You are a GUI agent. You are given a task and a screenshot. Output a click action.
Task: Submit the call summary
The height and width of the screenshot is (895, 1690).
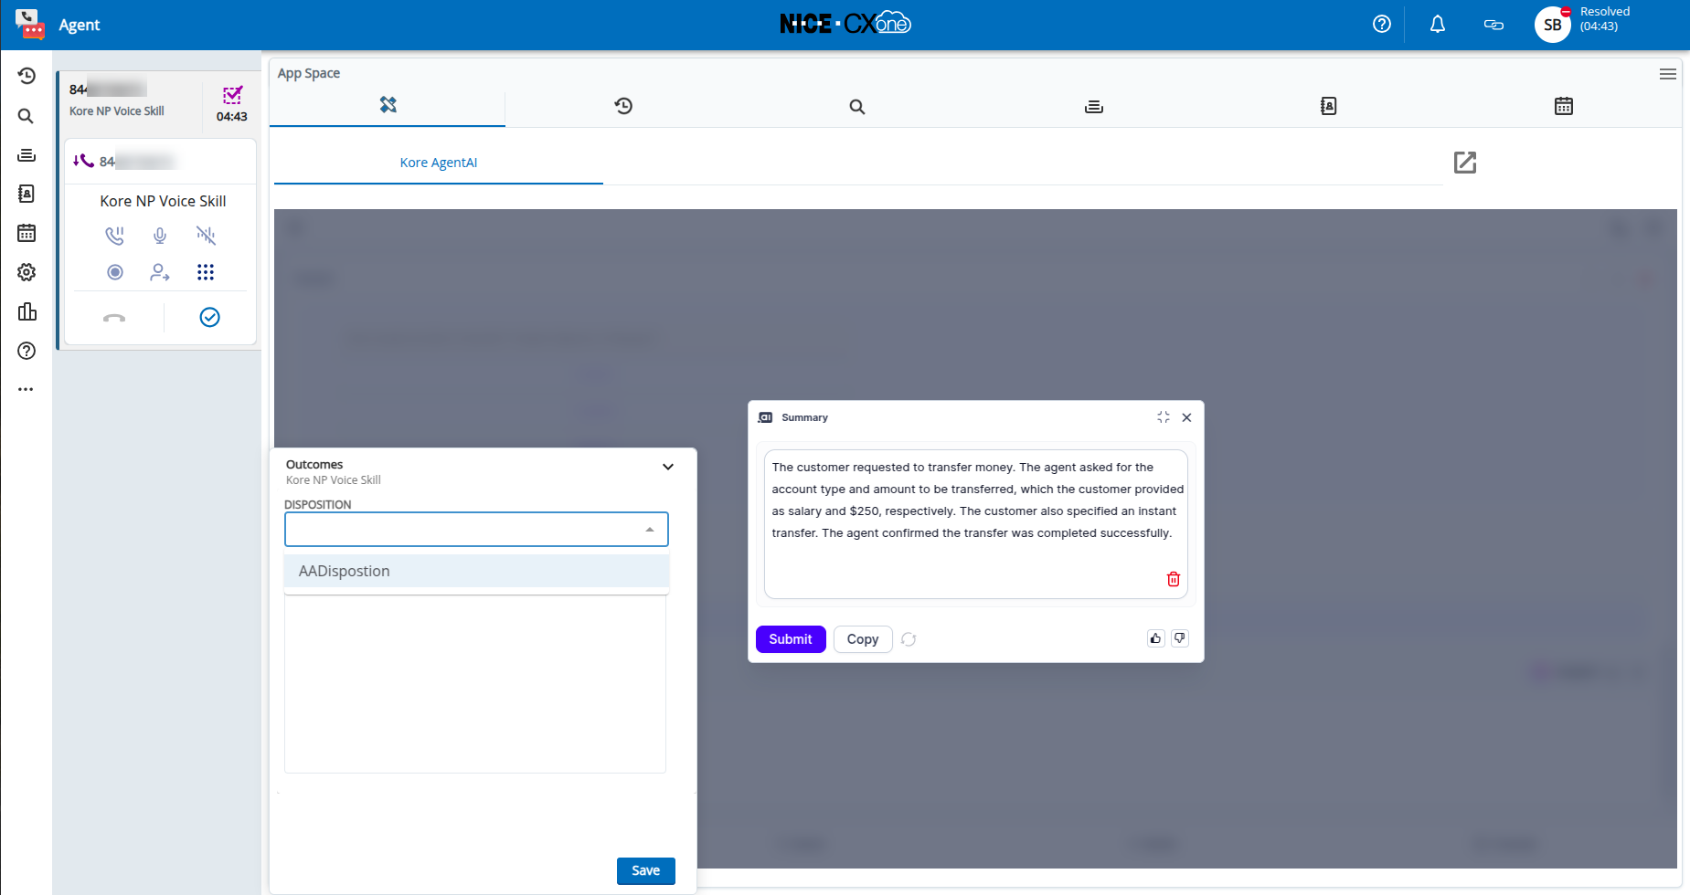[x=791, y=639]
